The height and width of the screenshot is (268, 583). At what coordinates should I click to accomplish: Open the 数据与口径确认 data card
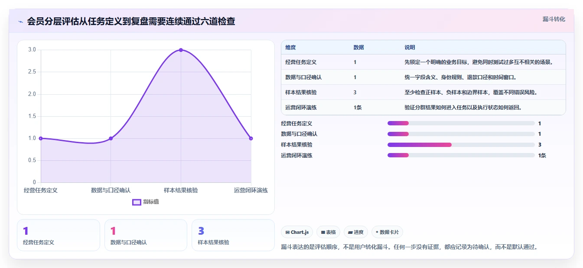click(x=146, y=235)
